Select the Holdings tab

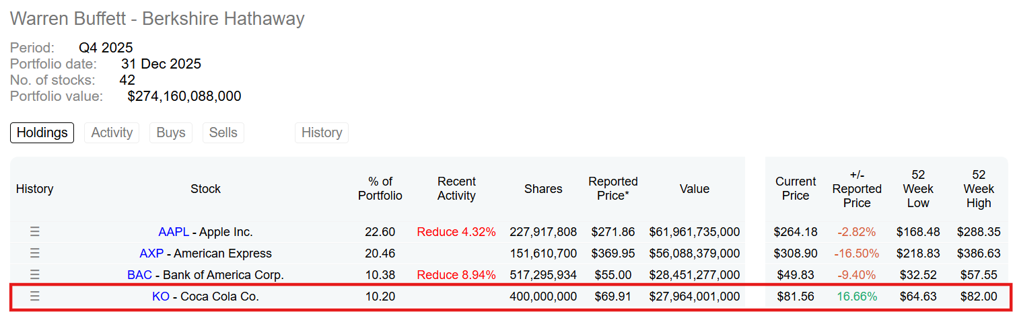coord(42,132)
